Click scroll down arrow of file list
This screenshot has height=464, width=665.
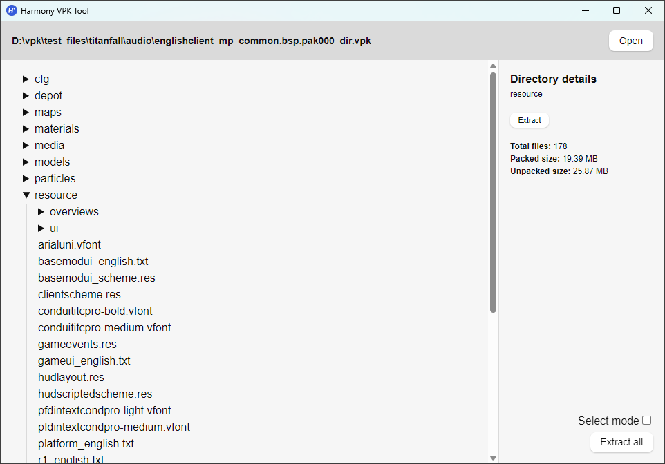pyautogui.click(x=493, y=457)
